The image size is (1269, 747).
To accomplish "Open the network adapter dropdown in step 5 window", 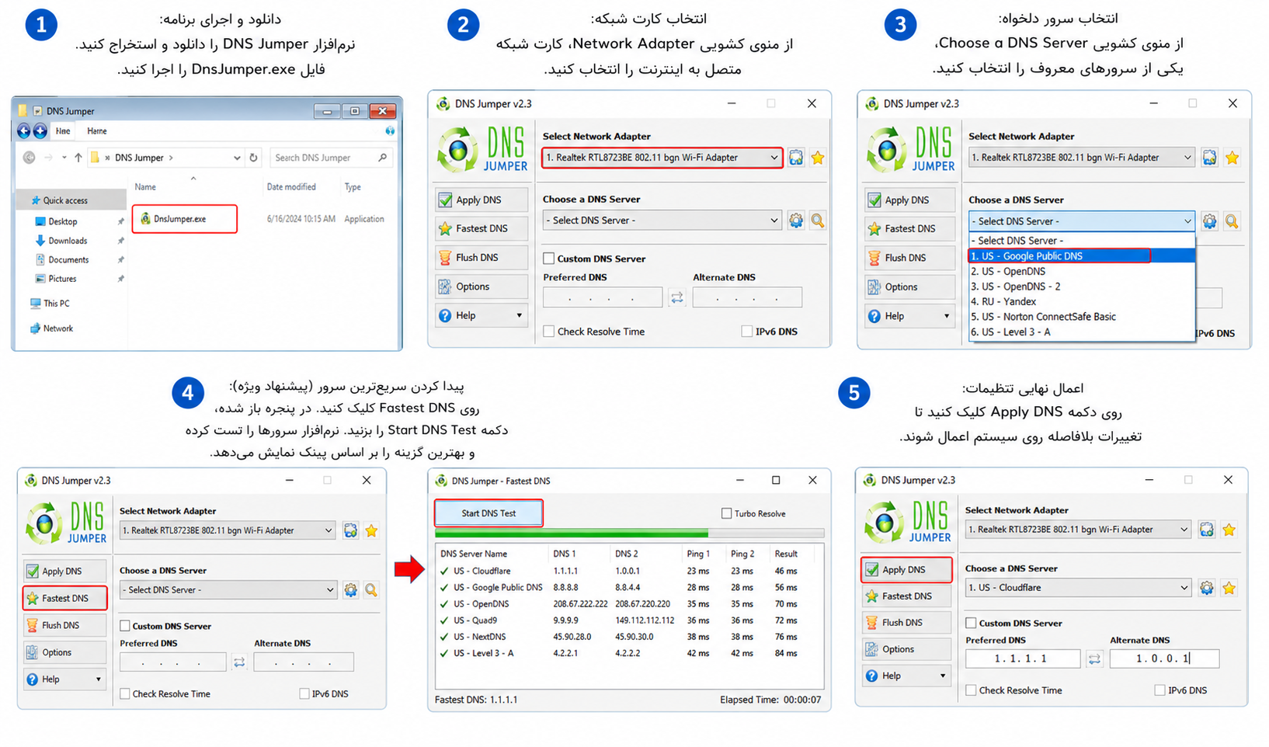I will tap(1078, 530).
